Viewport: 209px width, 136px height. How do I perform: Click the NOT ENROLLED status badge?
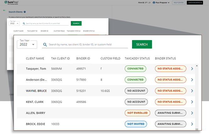136,113
